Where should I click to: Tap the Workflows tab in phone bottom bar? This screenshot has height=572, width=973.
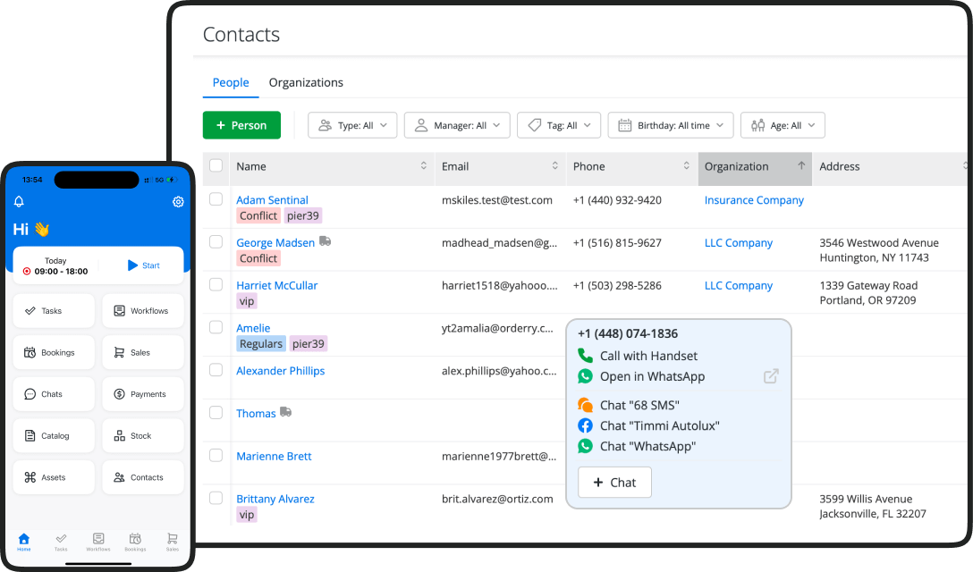97,542
